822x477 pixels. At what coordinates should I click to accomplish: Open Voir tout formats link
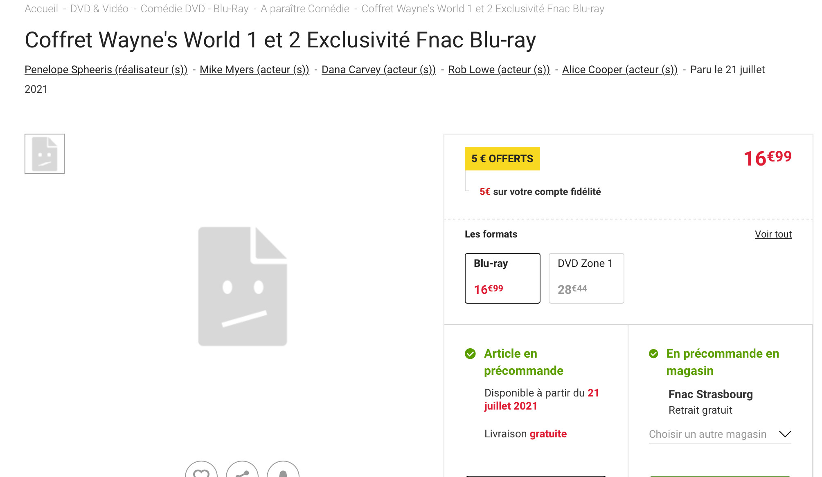coord(773,234)
